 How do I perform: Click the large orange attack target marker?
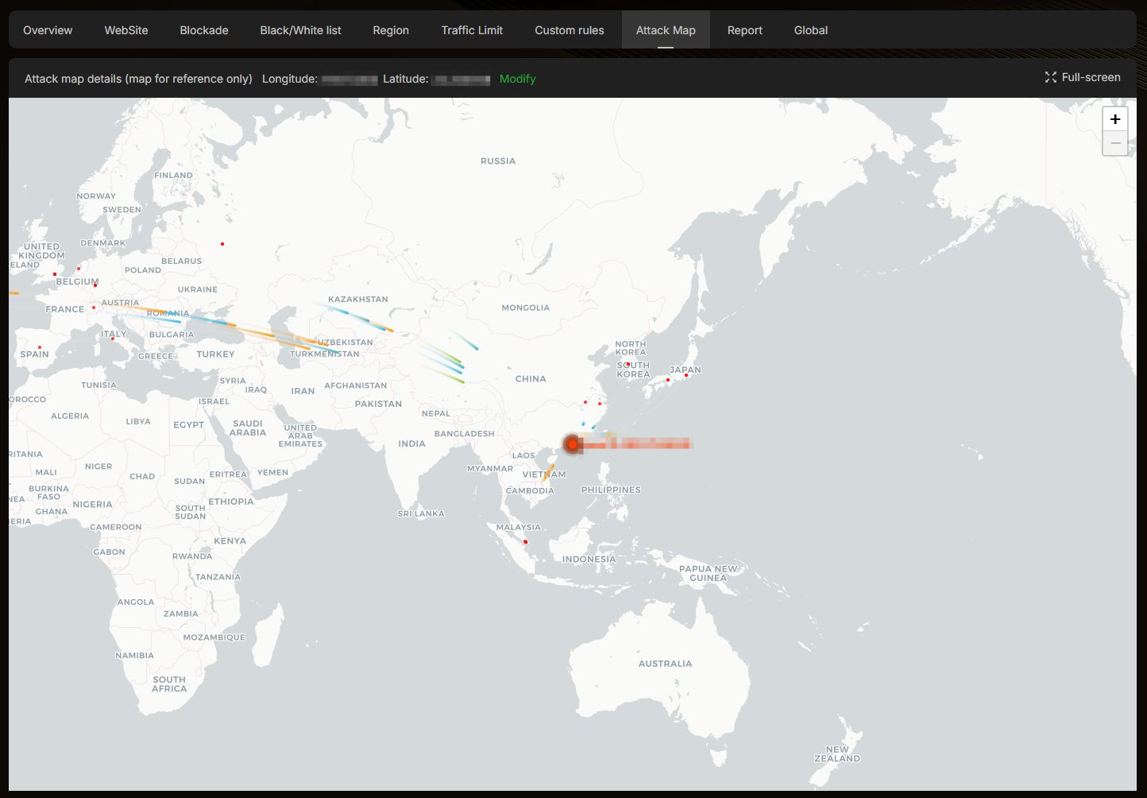coord(572,444)
